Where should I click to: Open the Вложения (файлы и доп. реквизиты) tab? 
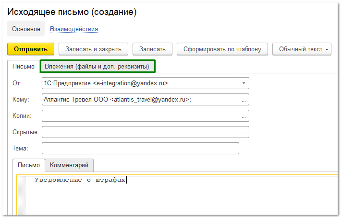[97, 66]
